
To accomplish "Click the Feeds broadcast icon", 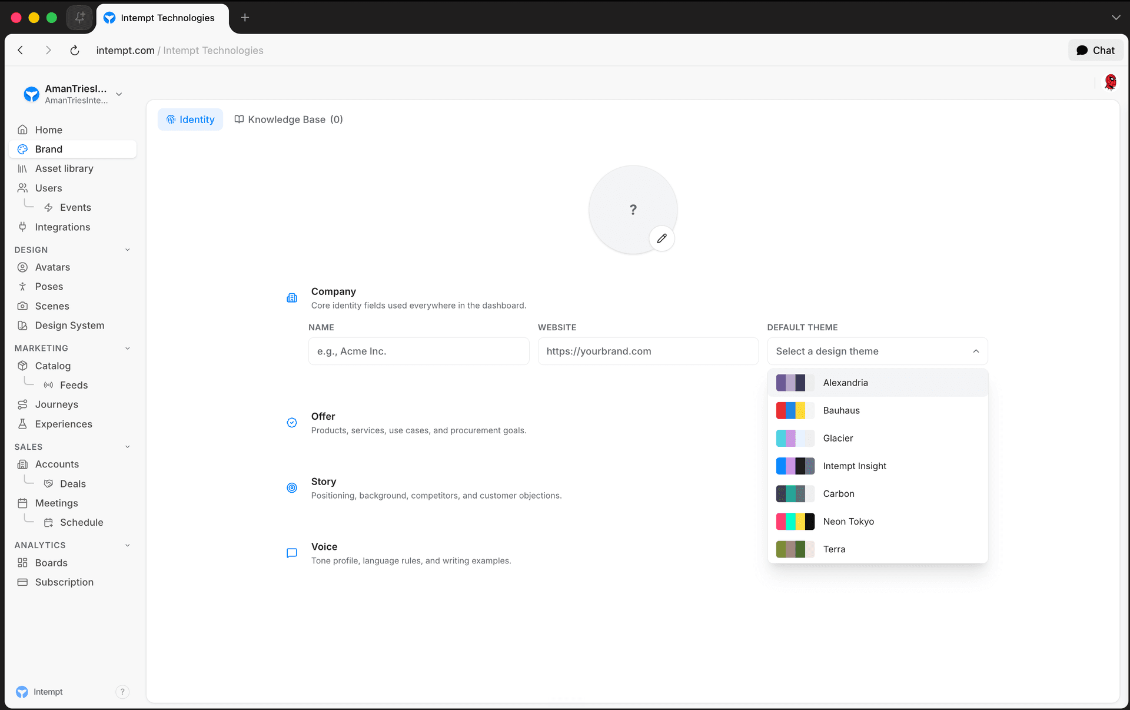I will point(48,385).
